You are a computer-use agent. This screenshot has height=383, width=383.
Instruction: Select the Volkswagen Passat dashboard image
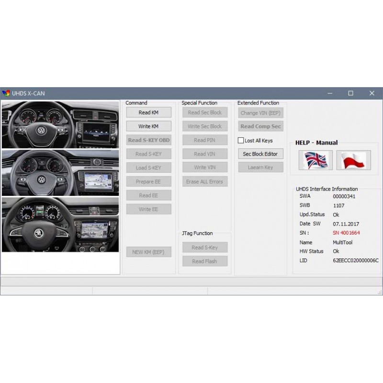tap(60, 172)
